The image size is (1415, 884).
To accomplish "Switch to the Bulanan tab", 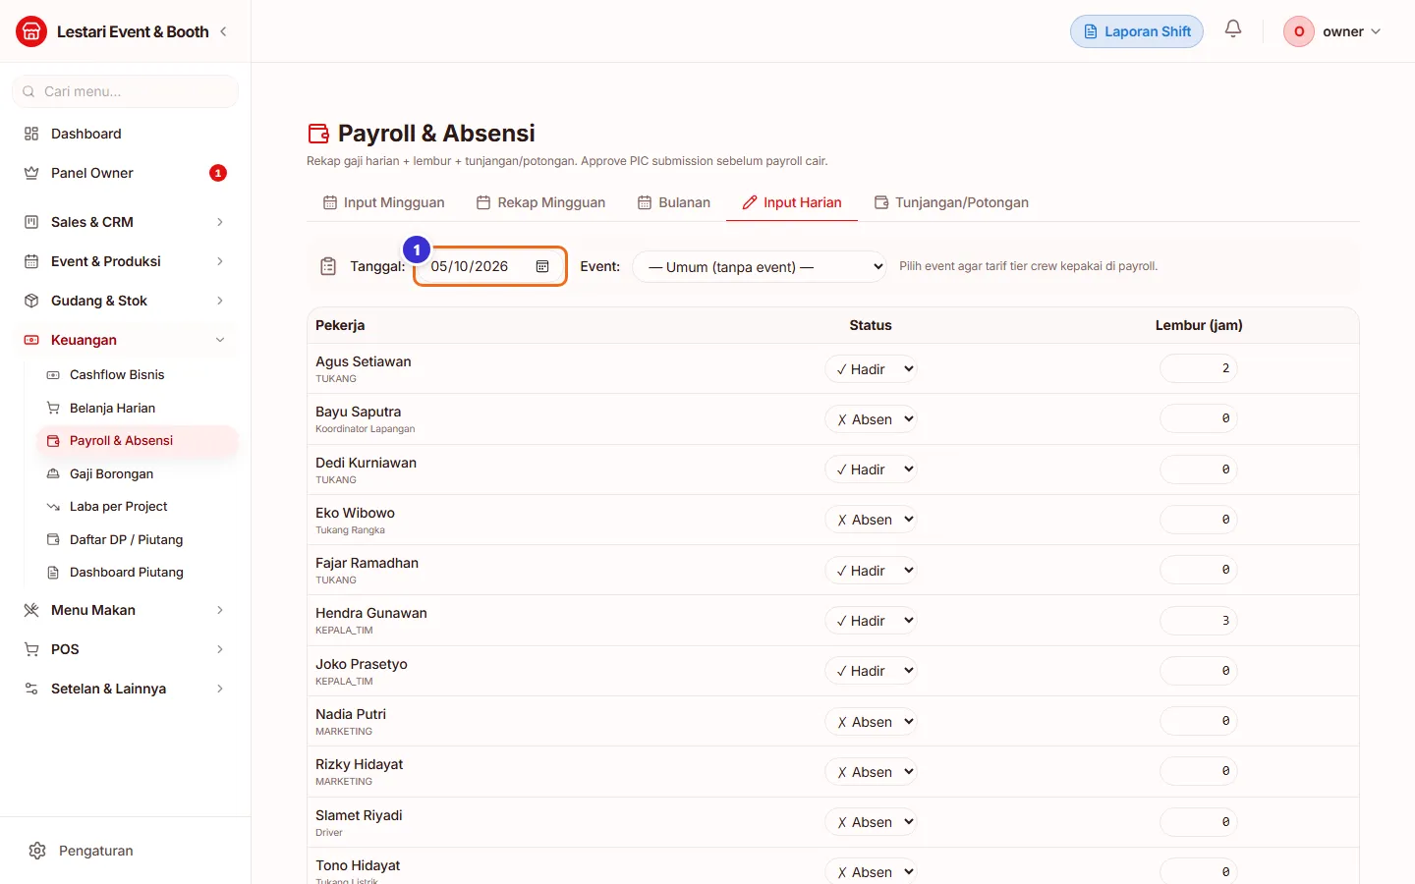I will pos(674,202).
